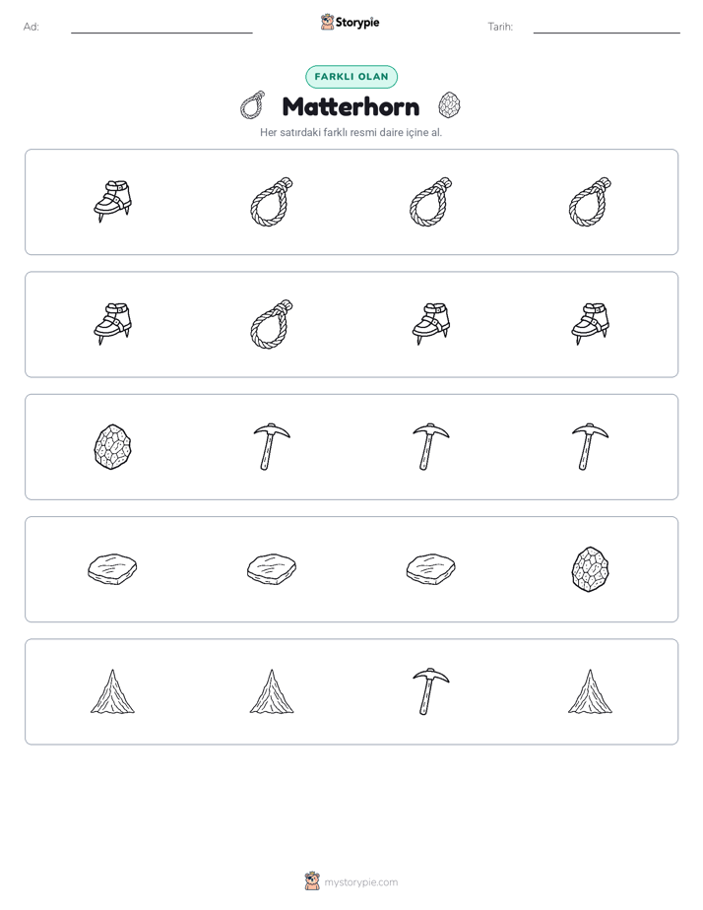Select the first flat stone in row four
The image size is (703, 910).
(112, 569)
